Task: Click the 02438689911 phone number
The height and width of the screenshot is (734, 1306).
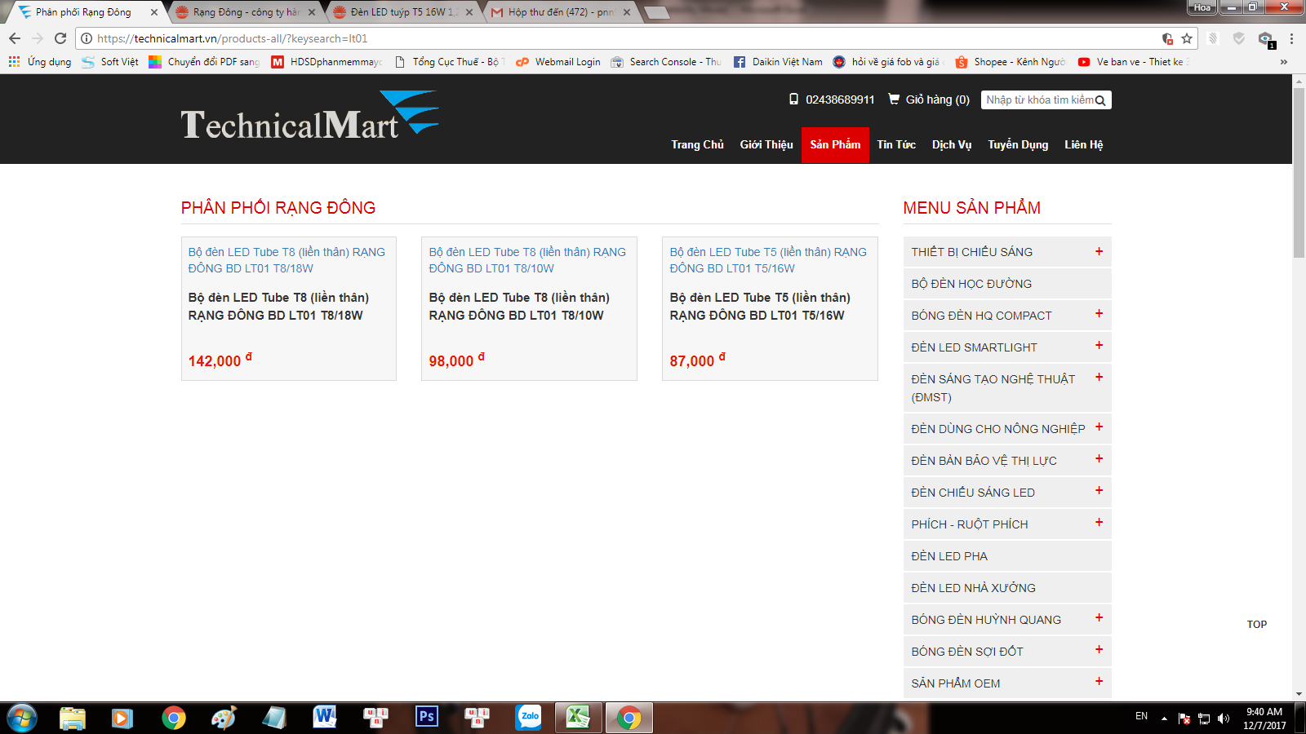Action: (840, 99)
